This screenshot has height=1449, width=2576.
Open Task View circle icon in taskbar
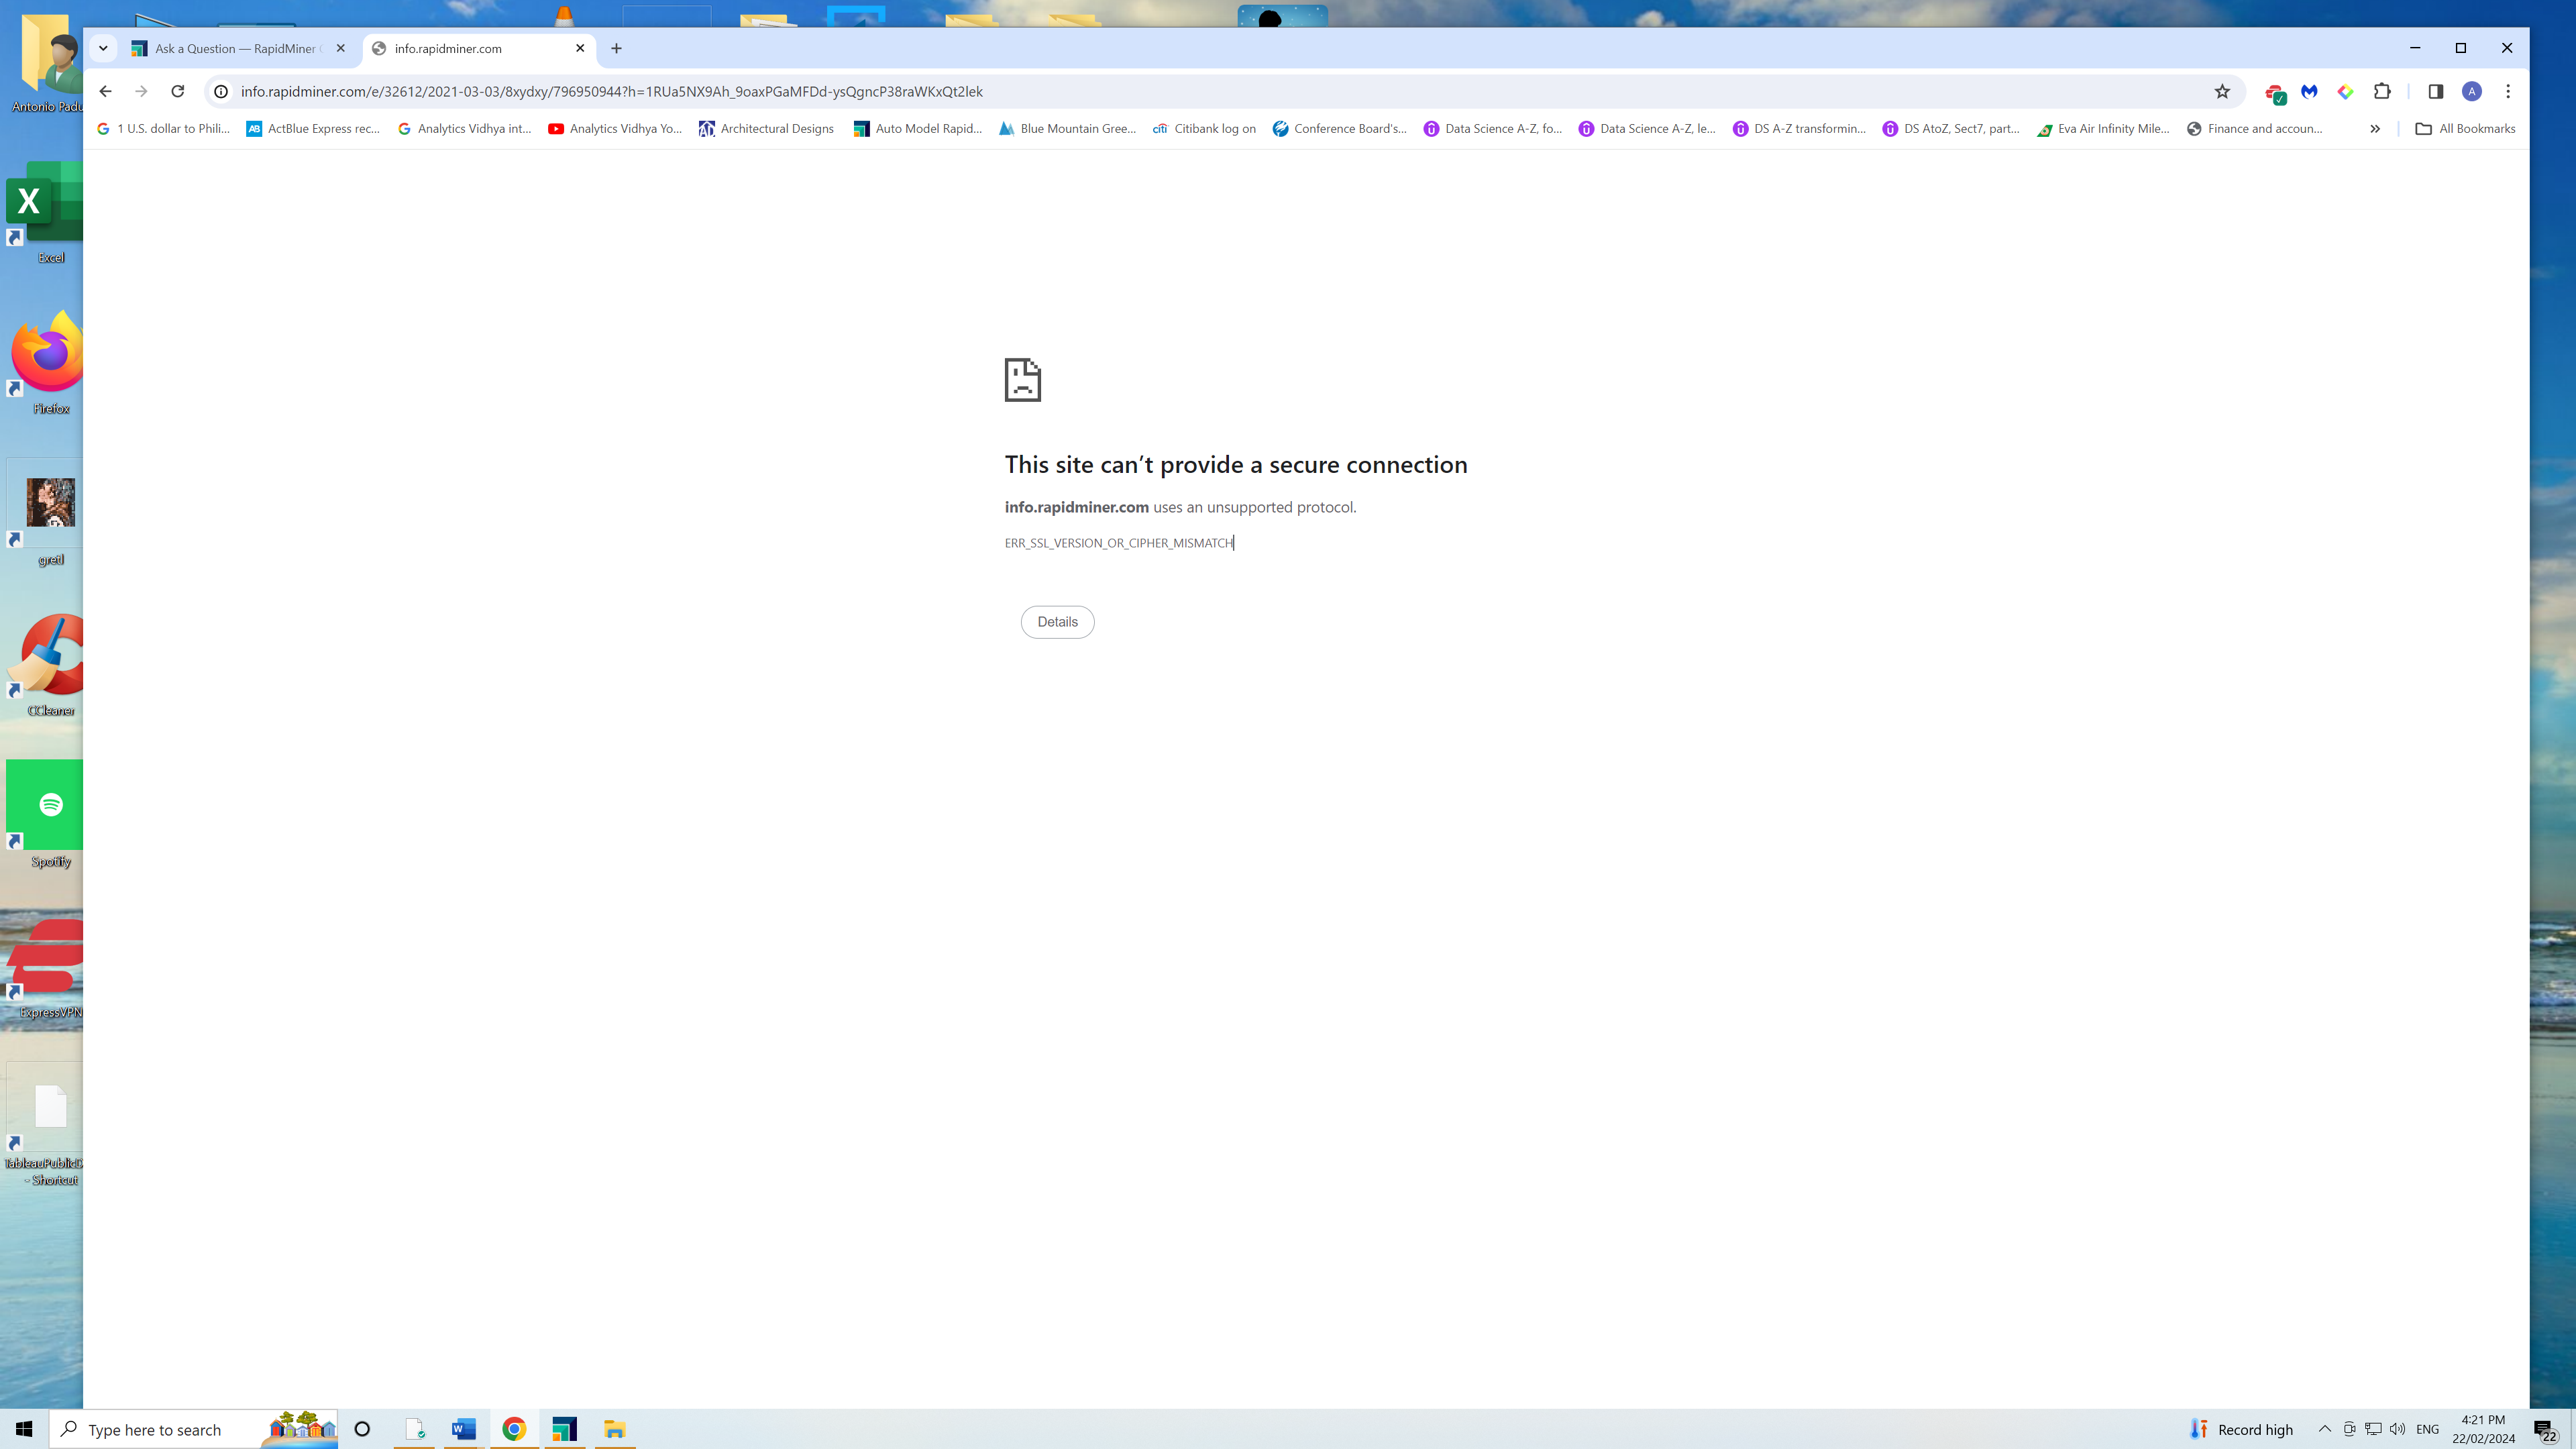click(x=362, y=1429)
